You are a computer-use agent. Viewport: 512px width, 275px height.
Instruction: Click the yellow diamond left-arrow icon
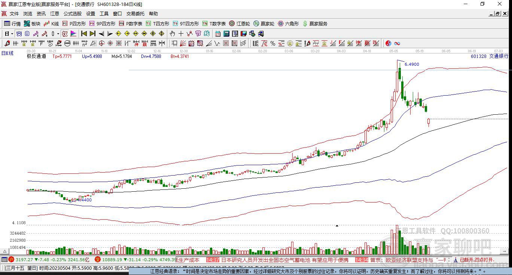tap(118, 34)
